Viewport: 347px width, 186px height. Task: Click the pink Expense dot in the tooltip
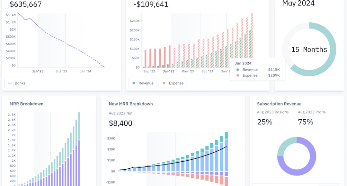(237, 75)
